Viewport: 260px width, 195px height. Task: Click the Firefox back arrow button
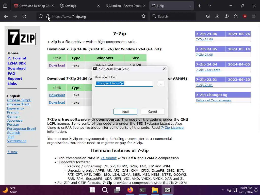(x=6, y=17)
